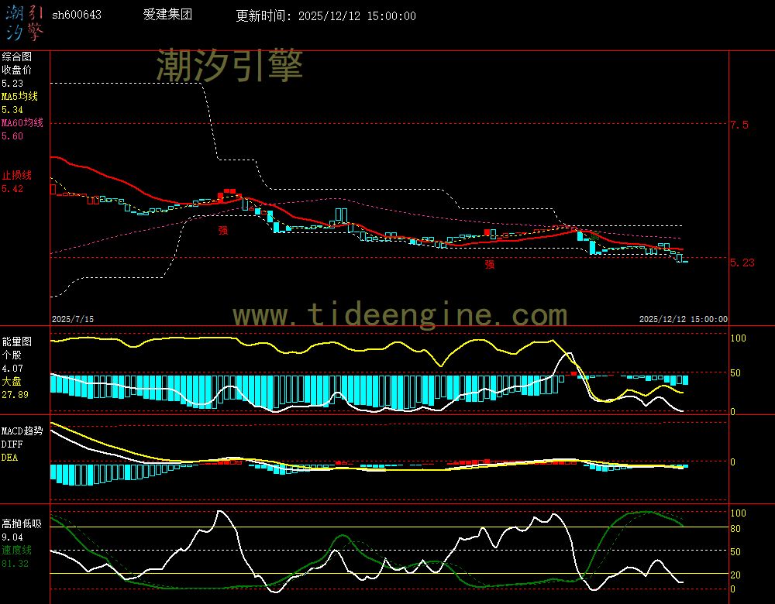Click the 7.5 price level on right axis
Screen dimensions: 775x604
[740, 124]
